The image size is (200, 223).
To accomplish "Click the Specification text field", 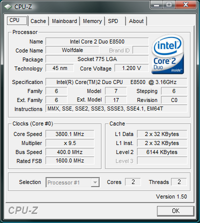I will [x=116, y=82].
